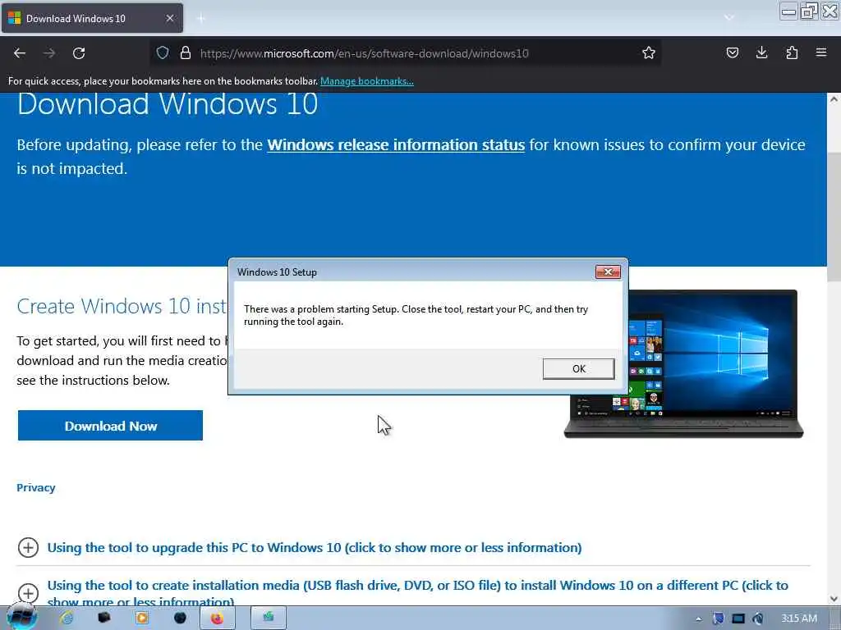Click the scrollbar down arrow
The image size is (841, 630).
pyautogui.click(x=834, y=598)
